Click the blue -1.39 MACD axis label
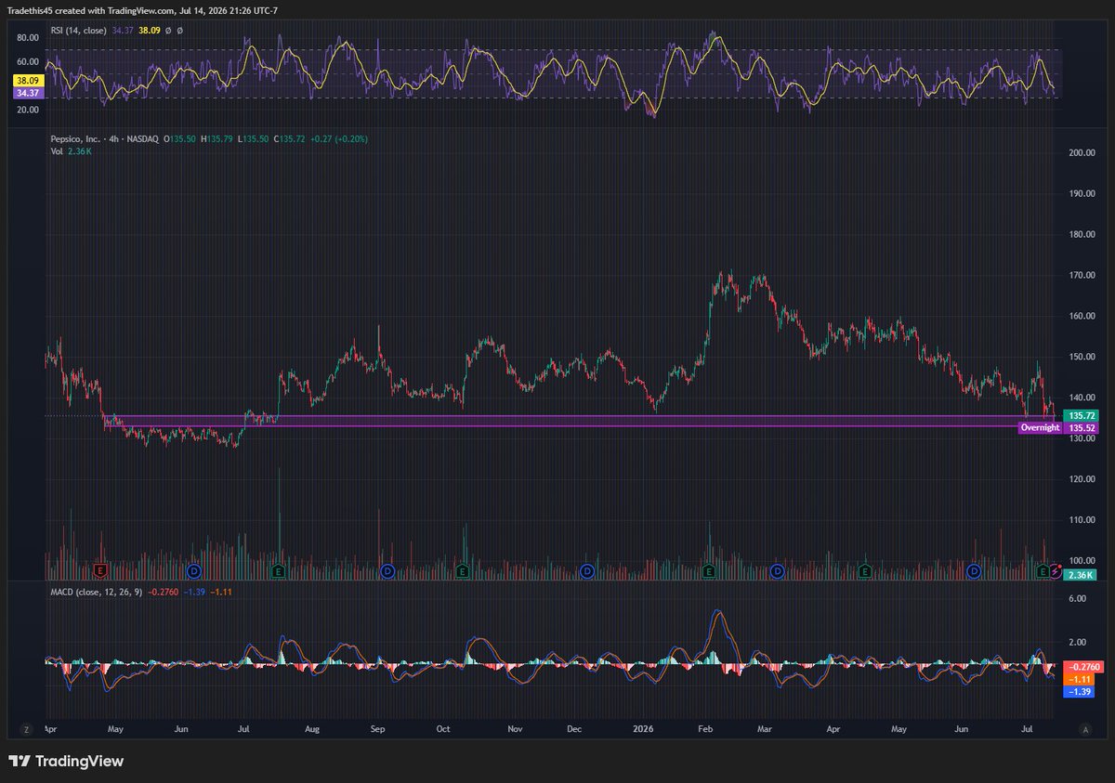Image resolution: width=1115 pixels, height=783 pixels. pyautogui.click(x=1080, y=691)
